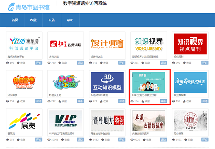Open the 知识视界 VIDEO LIBRARY thumbnail
This screenshot has width=215, height=149.
pos(149,44)
